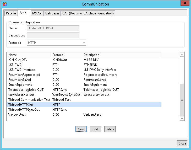
Task: Select the Telematics_logistics_OUT channel
Action: coord(26,90)
